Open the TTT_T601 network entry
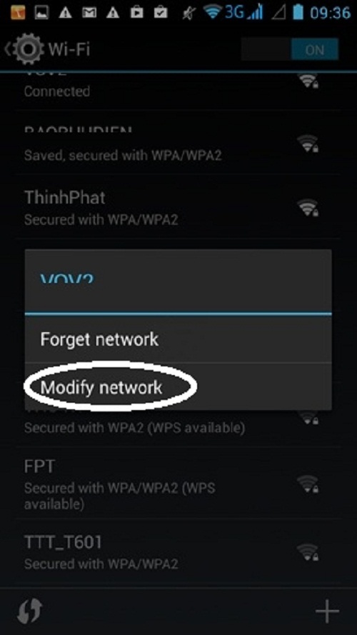Screen dimensions: 357x635 [178, 551]
